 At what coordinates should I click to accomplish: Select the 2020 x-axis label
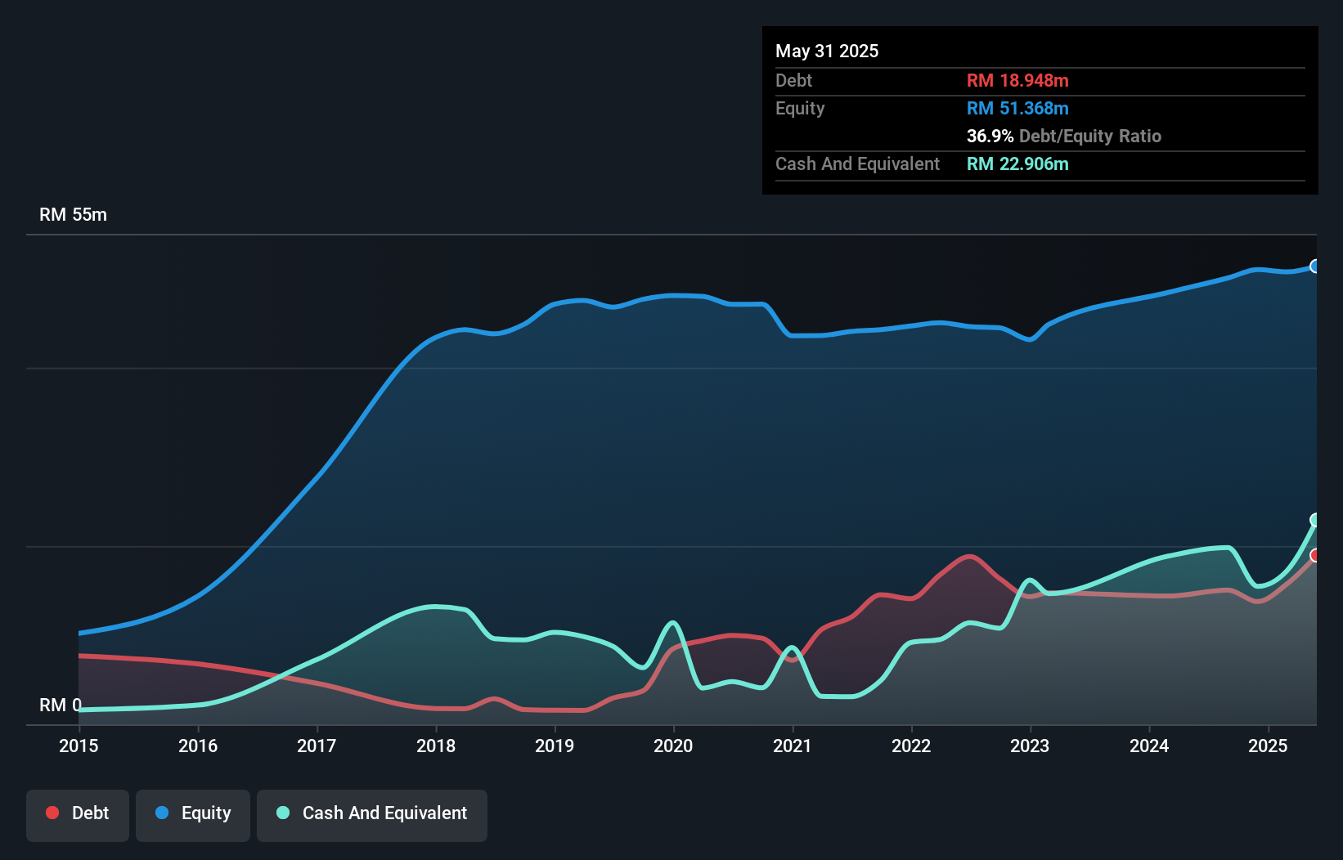pyautogui.click(x=673, y=746)
